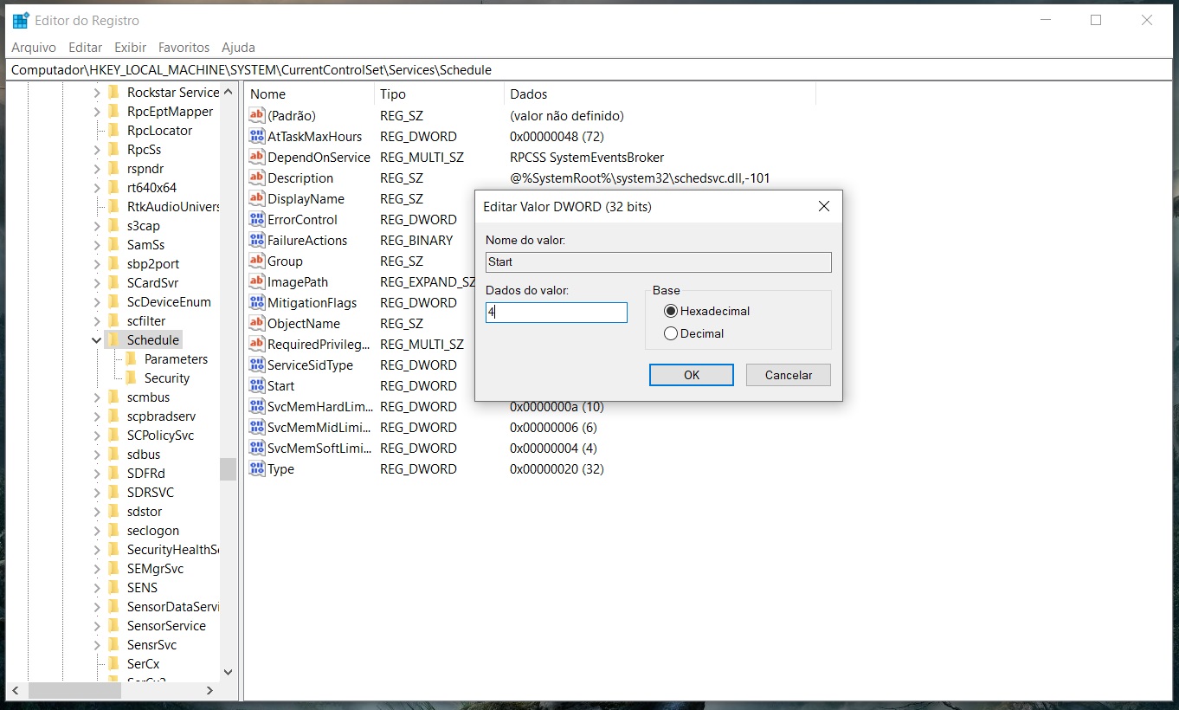Select the Decimal base option
Image resolution: width=1179 pixels, height=710 pixels.
[x=670, y=333]
